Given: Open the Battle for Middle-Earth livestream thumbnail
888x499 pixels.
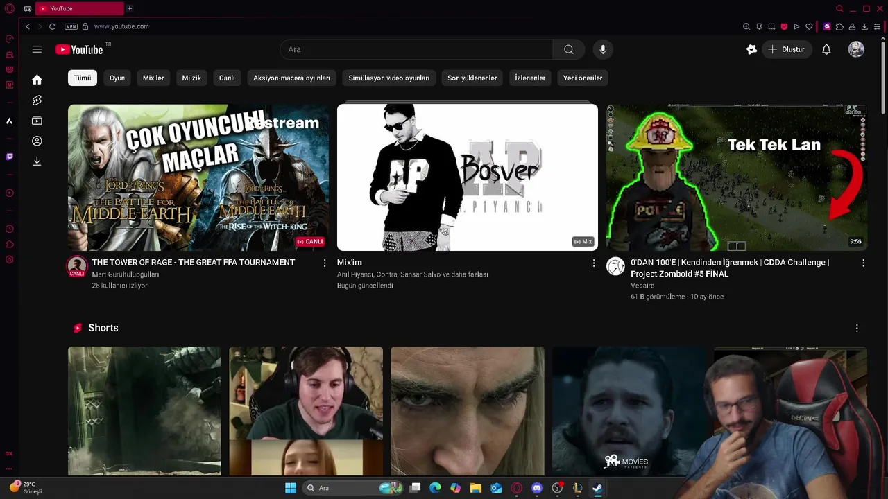Looking at the screenshot, I should point(198,177).
